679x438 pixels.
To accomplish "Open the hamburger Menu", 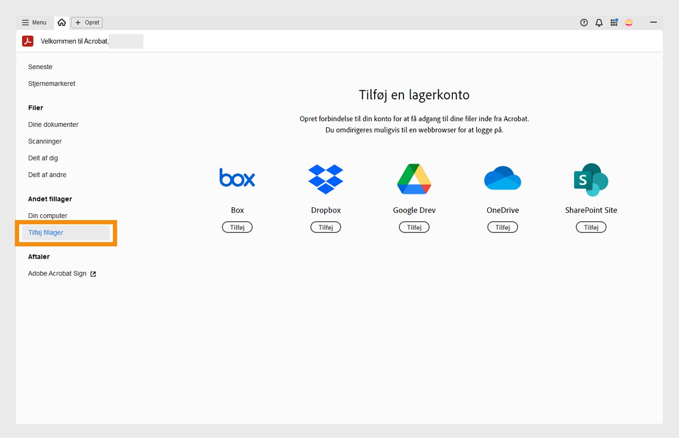I will click(34, 22).
